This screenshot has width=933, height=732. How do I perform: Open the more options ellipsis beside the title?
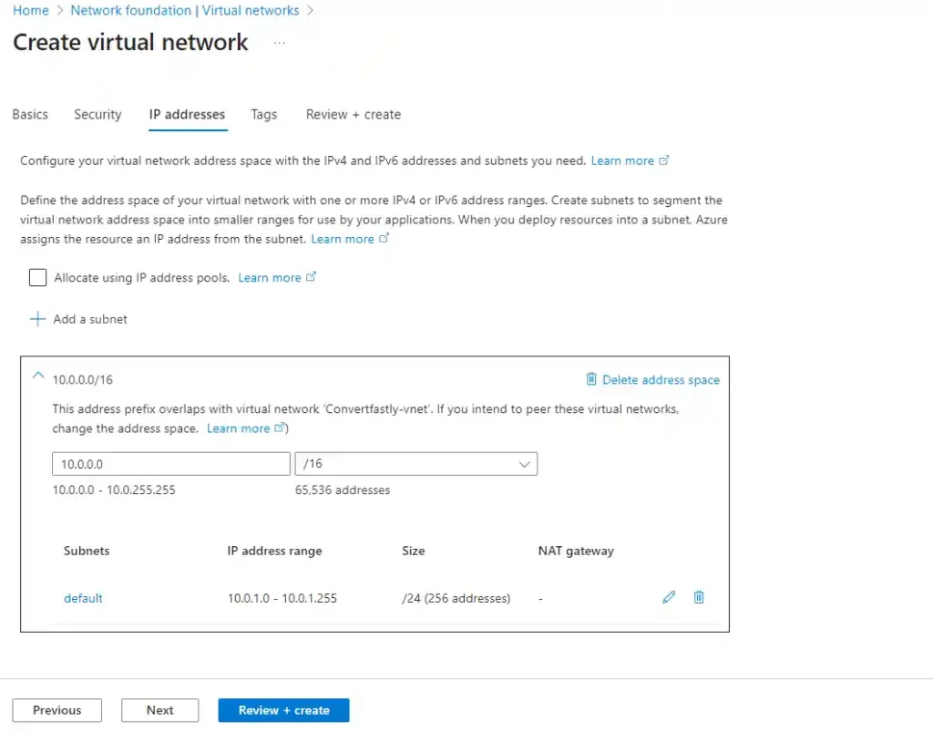[x=279, y=43]
